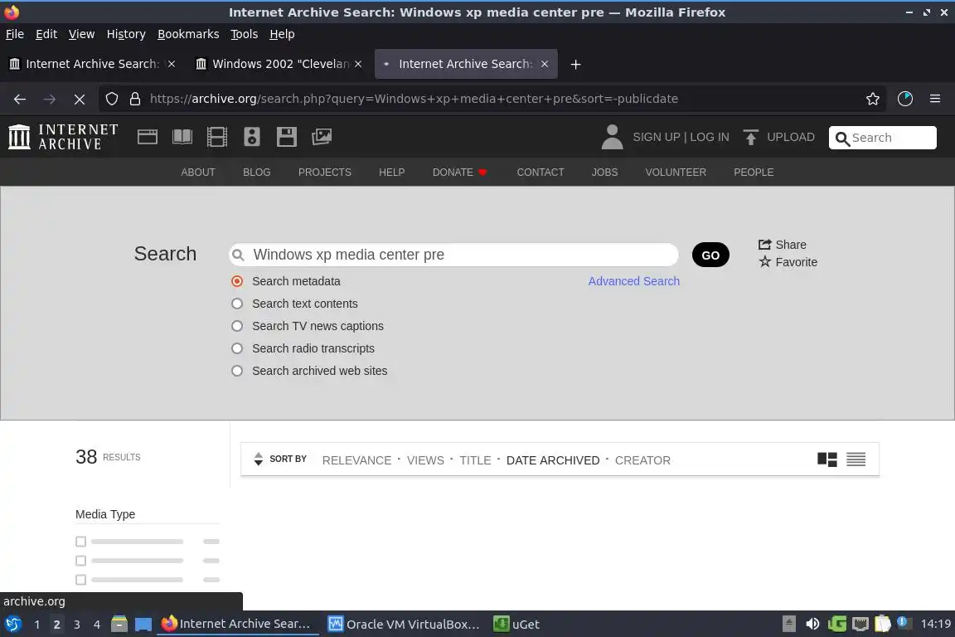Open SIGN UP link
Viewport: 955px width, 637px height.
[x=656, y=137]
